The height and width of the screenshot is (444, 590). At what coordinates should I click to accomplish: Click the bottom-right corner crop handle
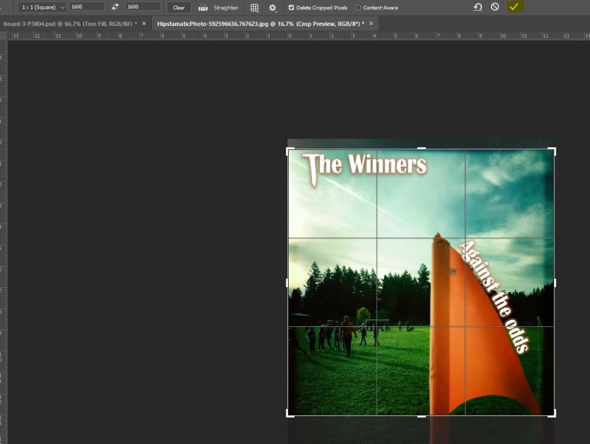point(554,415)
